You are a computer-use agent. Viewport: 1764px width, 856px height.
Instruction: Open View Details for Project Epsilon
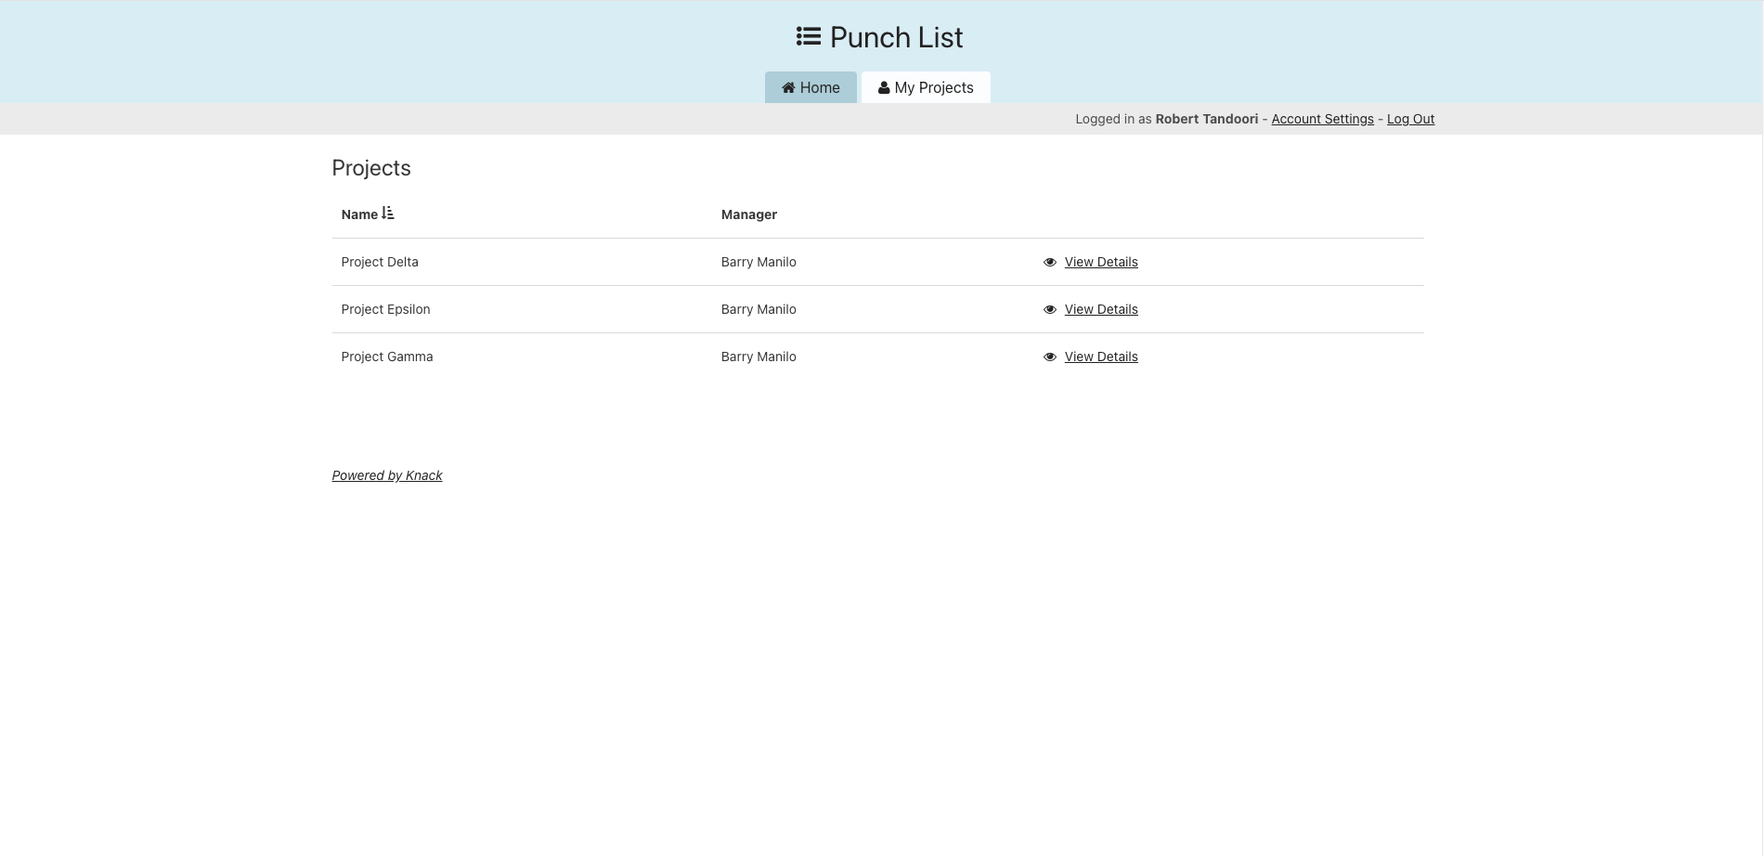(x=1101, y=309)
